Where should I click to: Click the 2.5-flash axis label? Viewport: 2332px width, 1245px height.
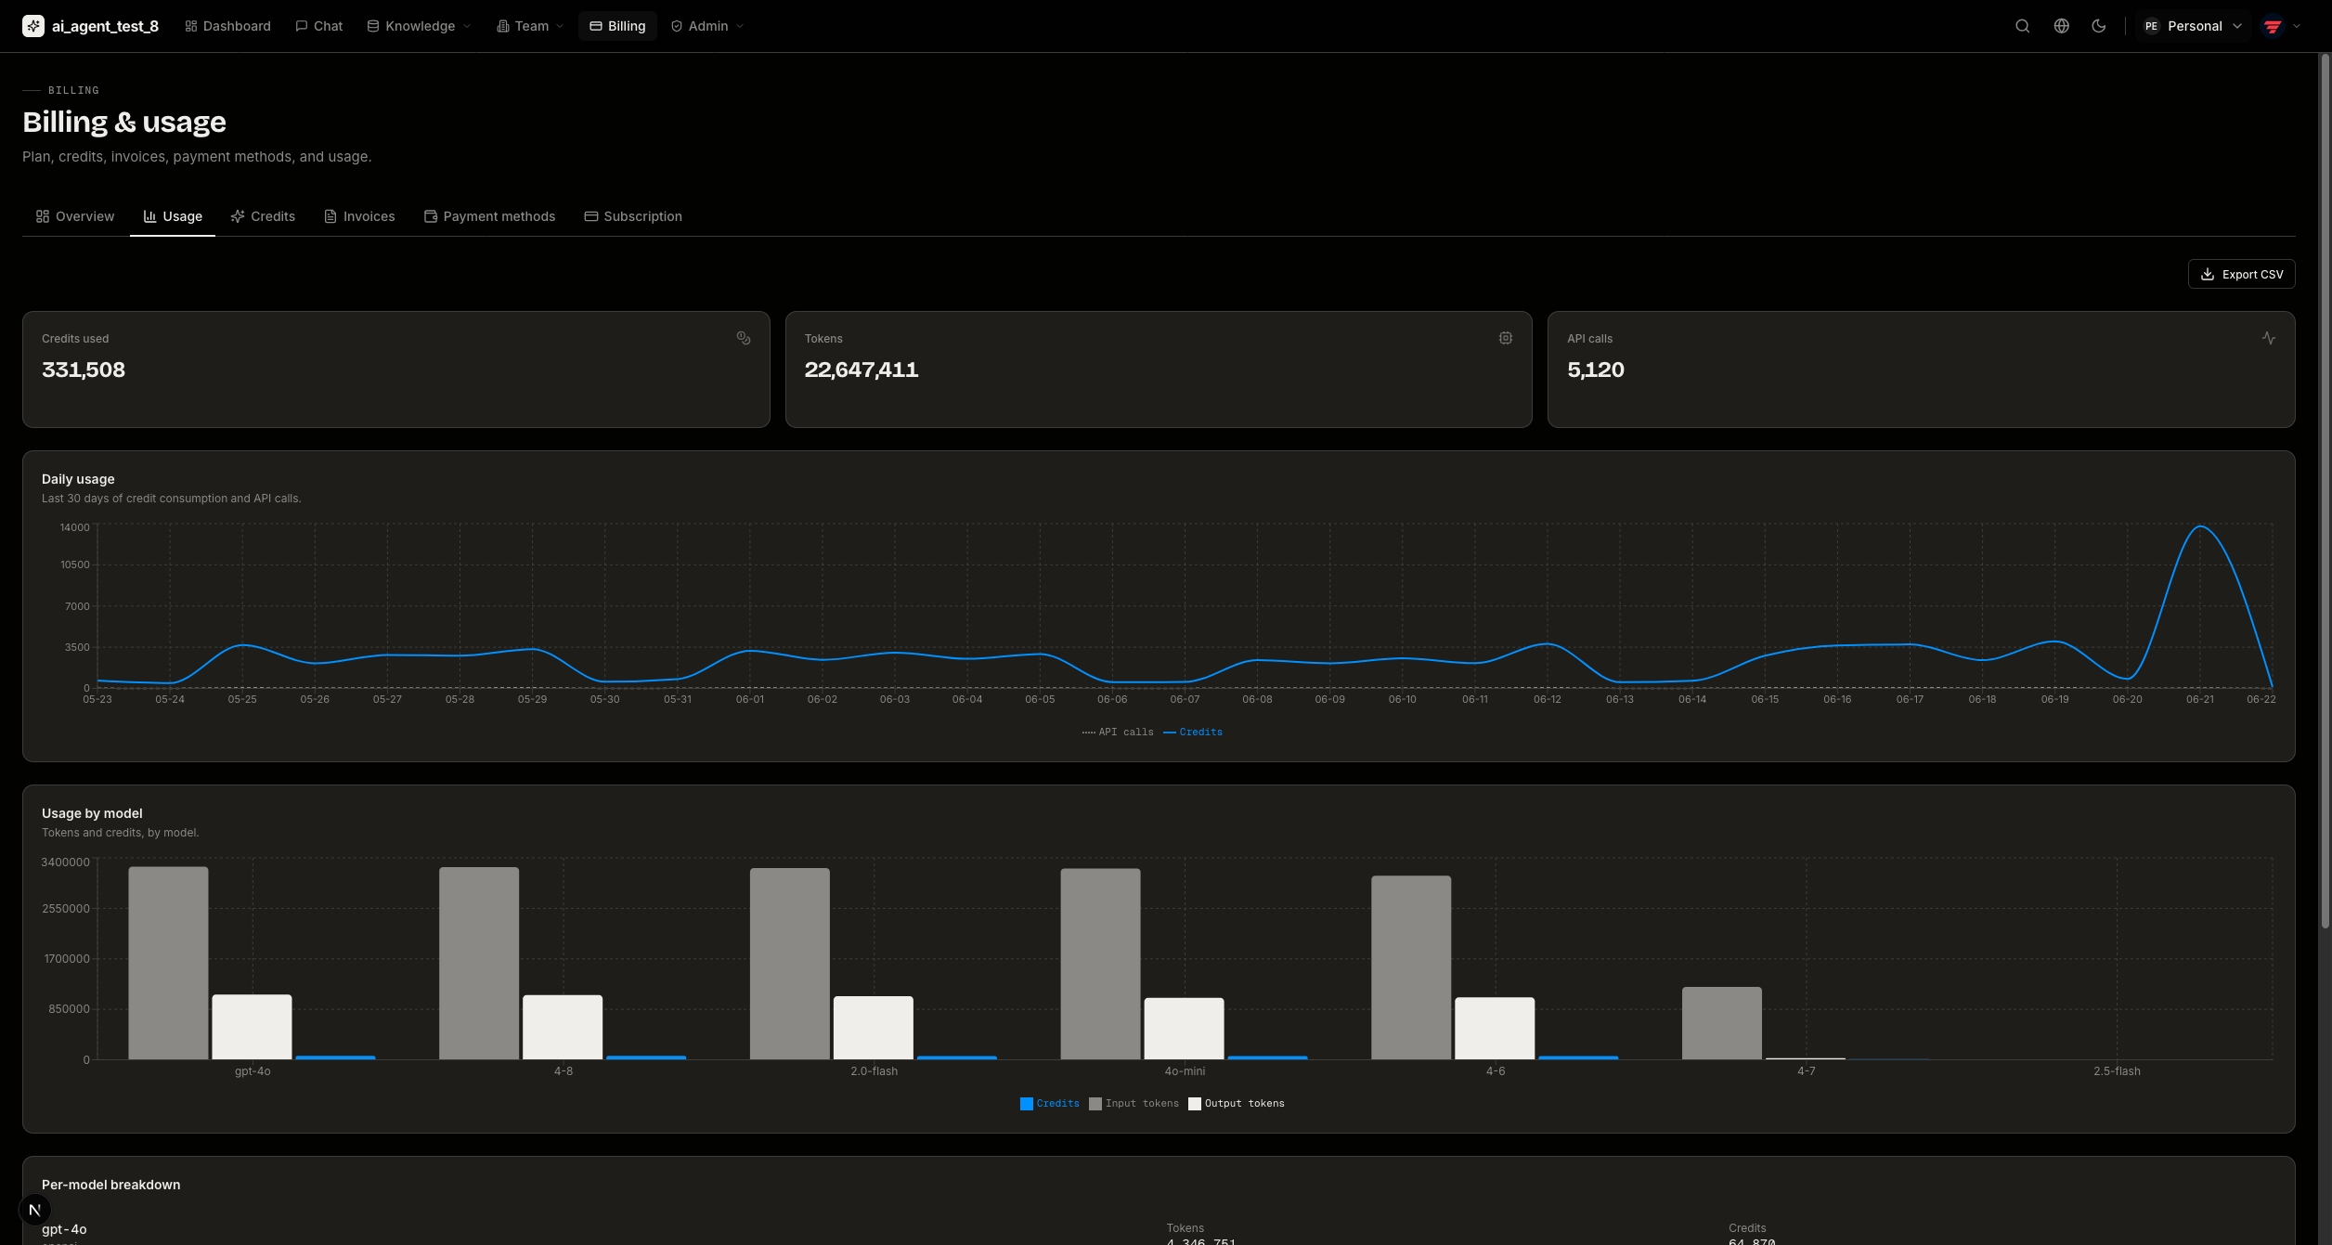(x=2117, y=1071)
